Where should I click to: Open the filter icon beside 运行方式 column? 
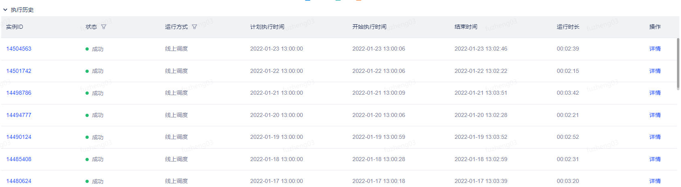(194, 27)
